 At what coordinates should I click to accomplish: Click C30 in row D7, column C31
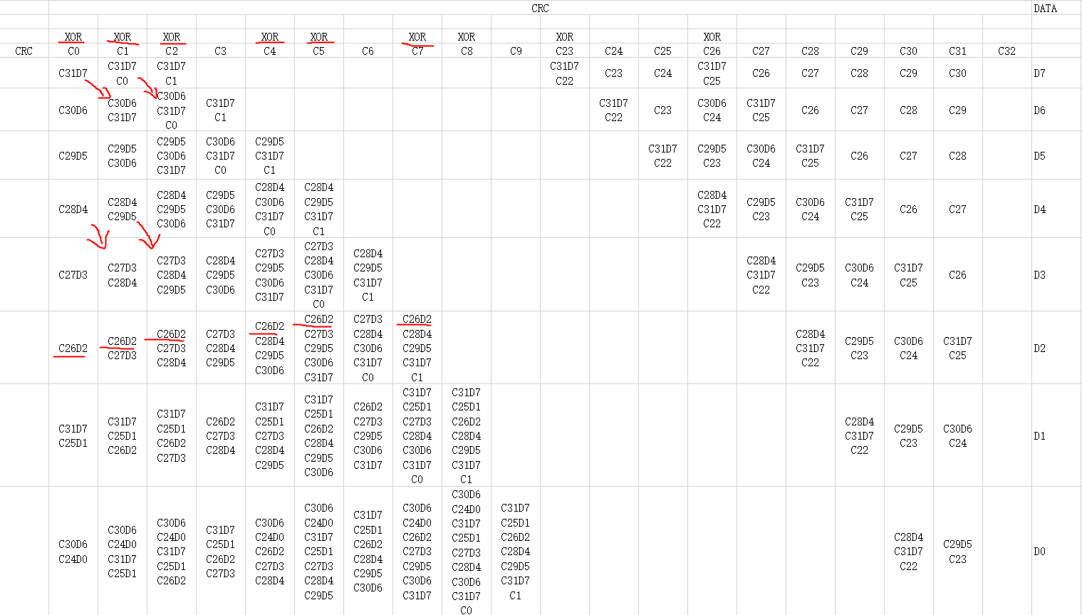(958, 73)
